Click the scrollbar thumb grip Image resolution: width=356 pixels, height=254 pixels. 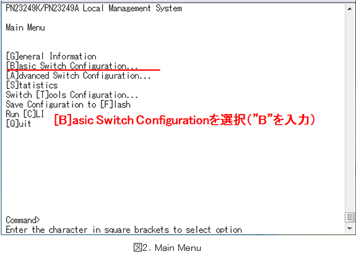point(349,217)
